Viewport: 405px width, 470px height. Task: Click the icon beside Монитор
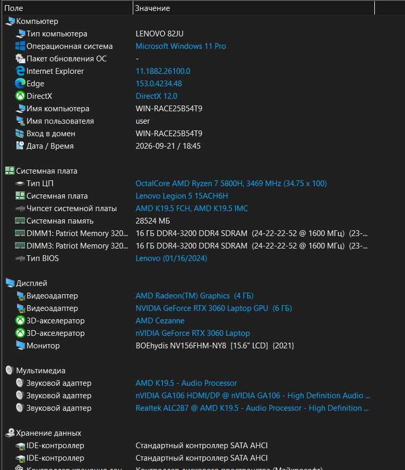(x=20, y=346)
